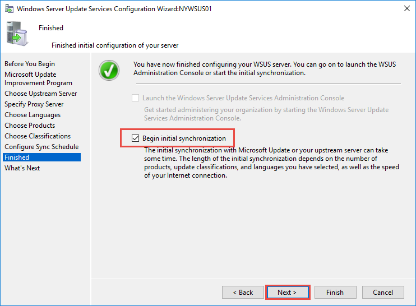Viewport: 416px width, 306px height.
Task: Open the What's Next step
Action: [22, 168]
